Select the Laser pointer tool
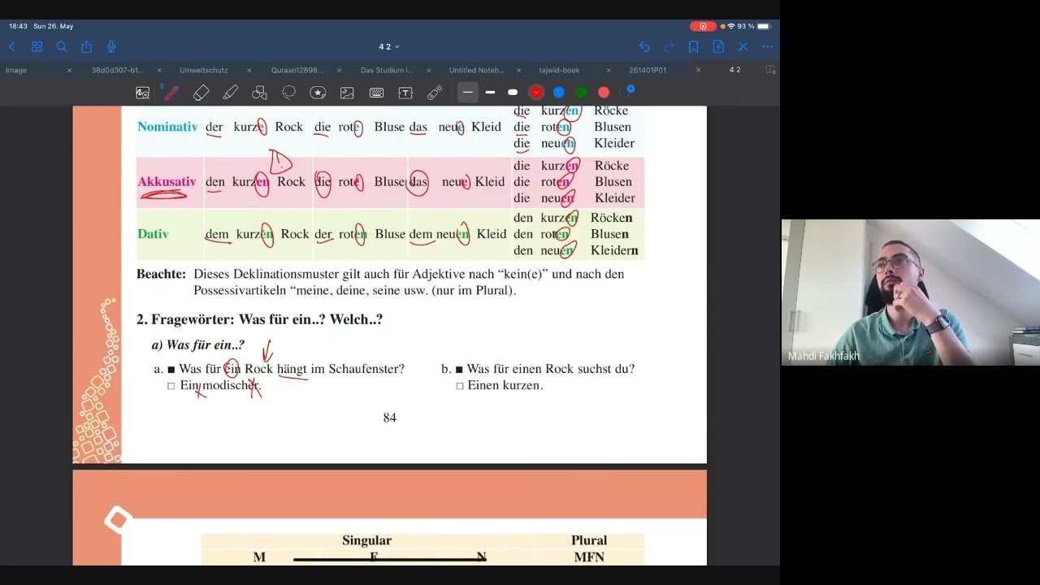Viewport: 1040px width, 585px height. pyautogui.click(x=435, y=93)
